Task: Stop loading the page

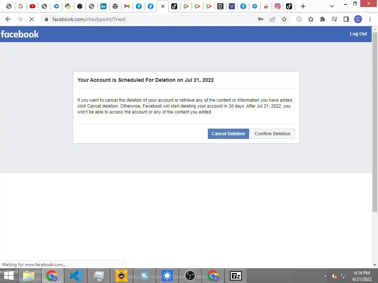Action: point(32,19)
